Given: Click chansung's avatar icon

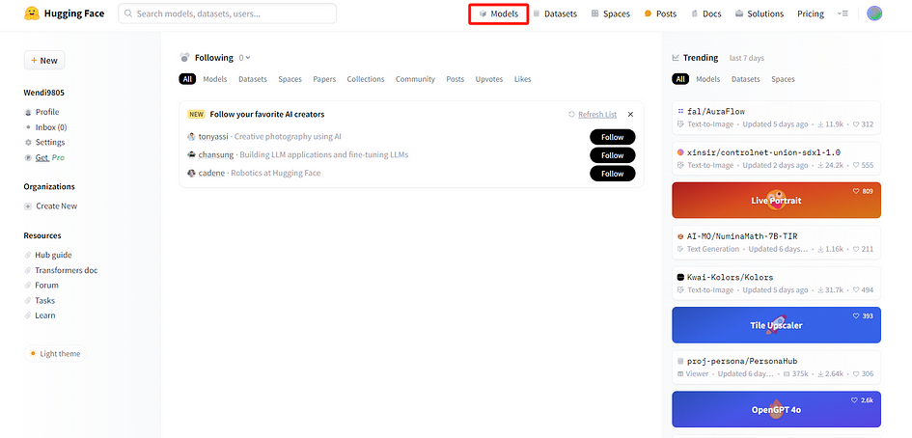Looking at the screenshot, I should (191, 155).
